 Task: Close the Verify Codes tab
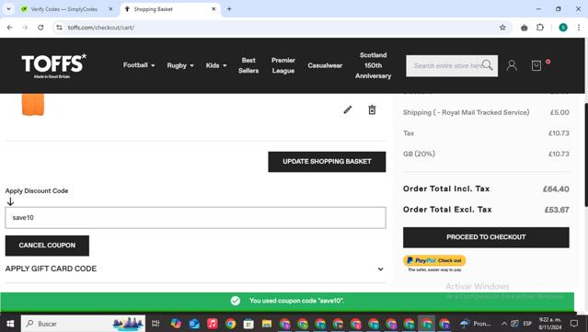(110, 9)
